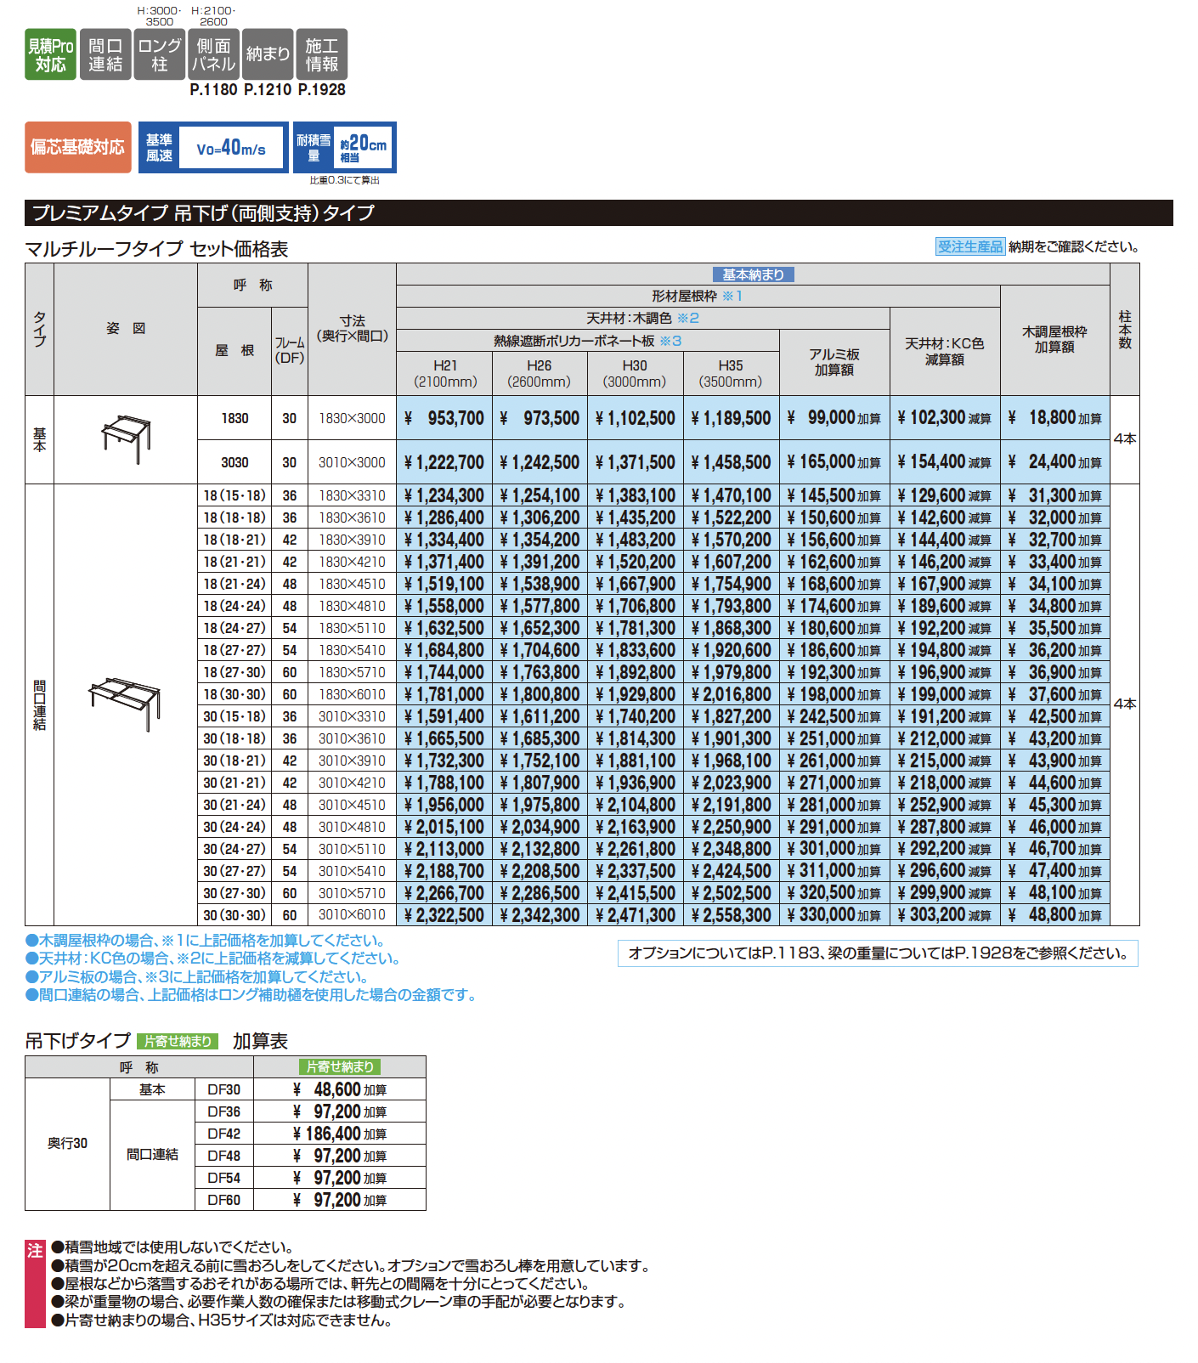Viewport: 1198px width, 1363px height.
Task: Click the ¥1,519,100 price cell
Action: (444, 584)
